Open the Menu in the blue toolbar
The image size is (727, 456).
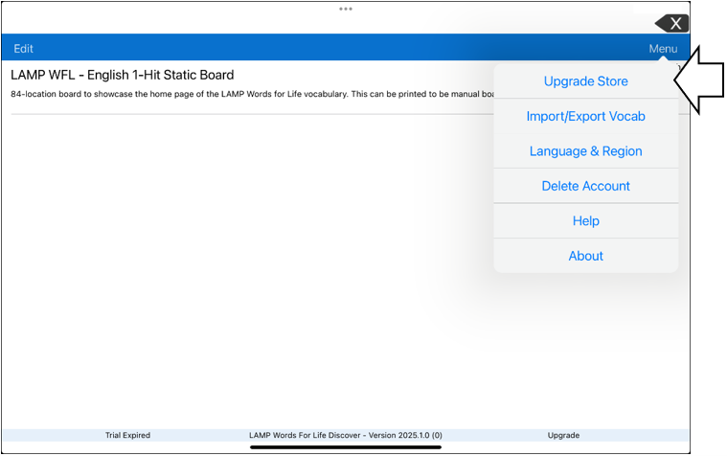click(663, 49)
